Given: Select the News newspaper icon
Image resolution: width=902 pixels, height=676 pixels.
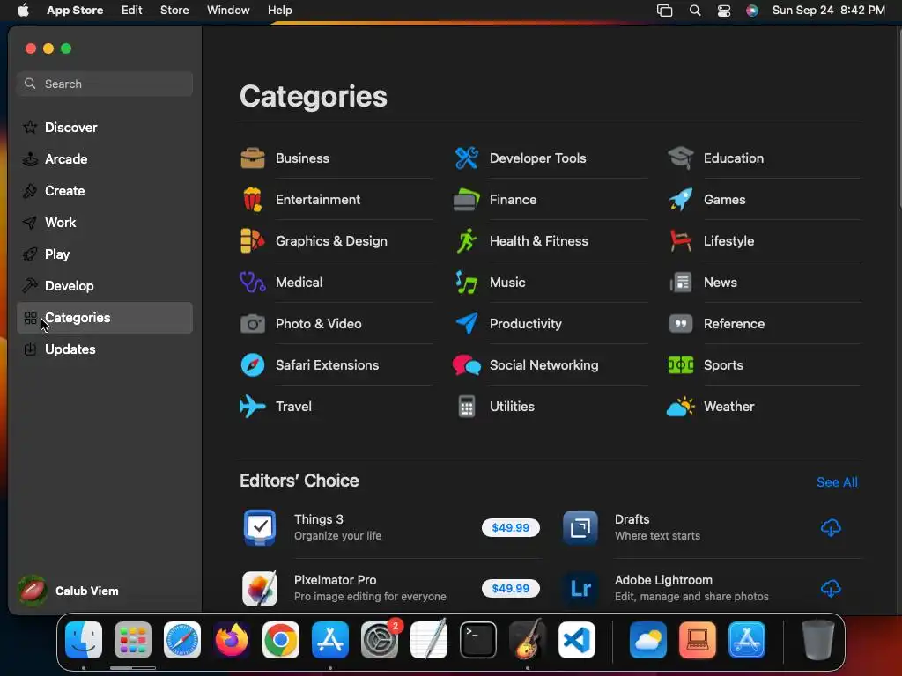Looking at the screenshot, I should pyautogui.click(x=681, y=283).
